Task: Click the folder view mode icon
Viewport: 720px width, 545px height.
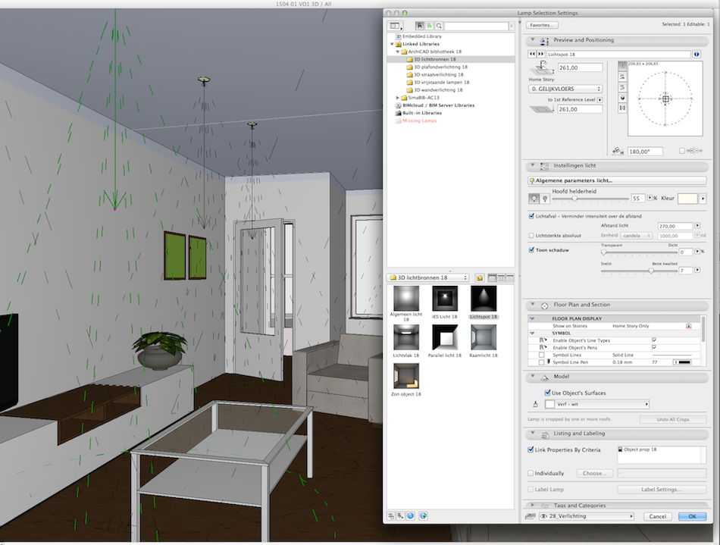Action: [x=420, y=26]
